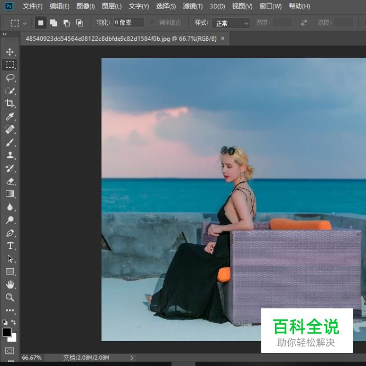Close the open jpg document tab
Viewport: 366px width, 366px height.
coord(223,39)
